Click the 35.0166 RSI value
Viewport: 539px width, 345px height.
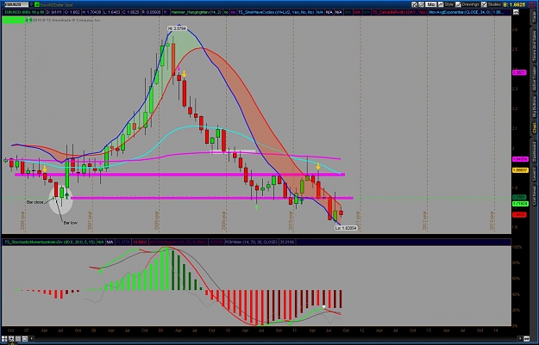click(286, 242)
